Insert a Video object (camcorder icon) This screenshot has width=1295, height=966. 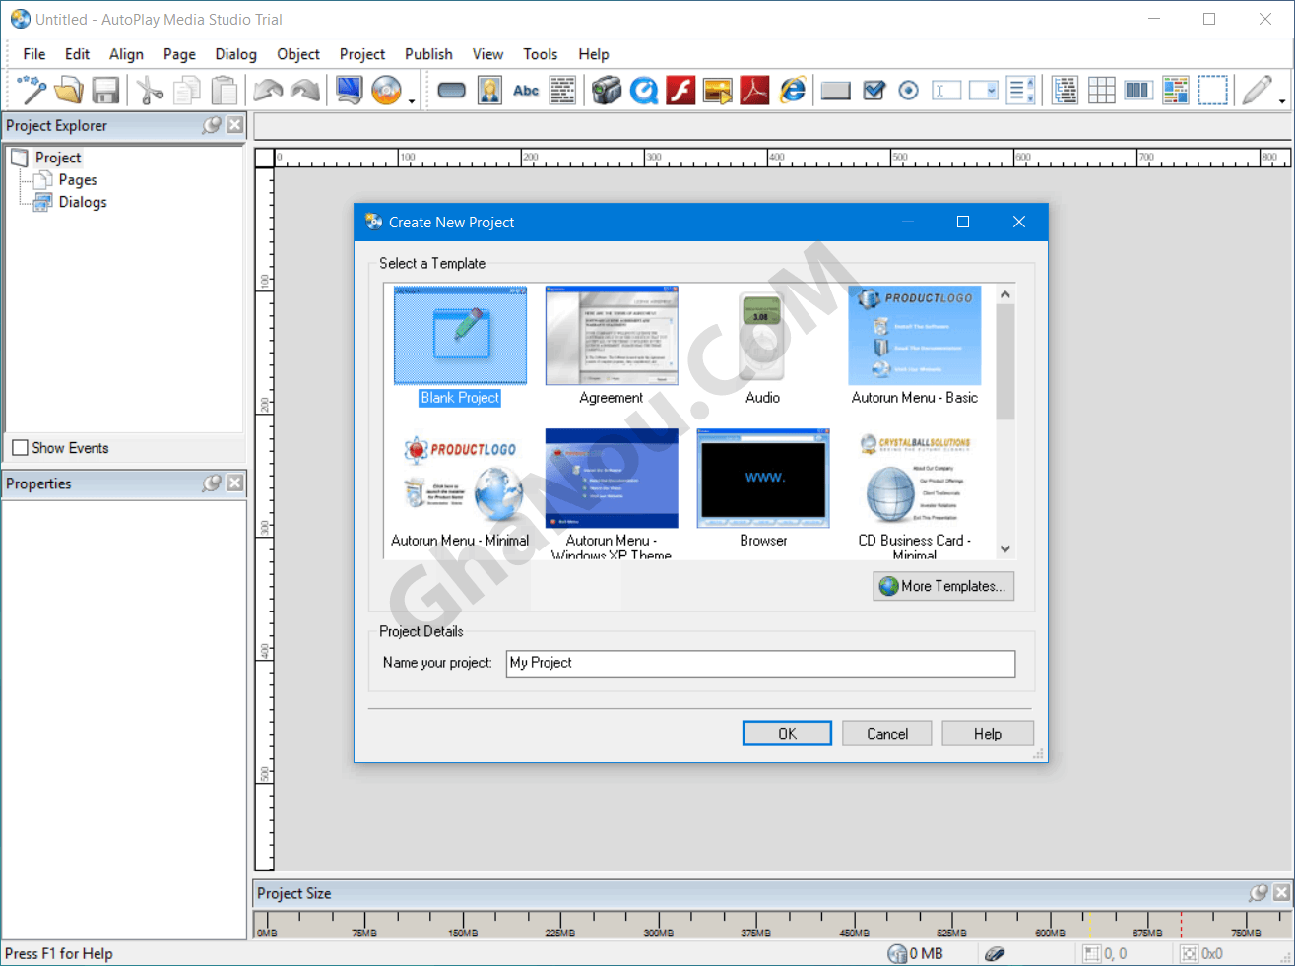(607, 91)
